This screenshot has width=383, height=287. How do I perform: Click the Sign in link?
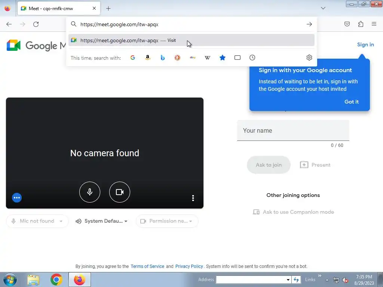coord(365,45)
